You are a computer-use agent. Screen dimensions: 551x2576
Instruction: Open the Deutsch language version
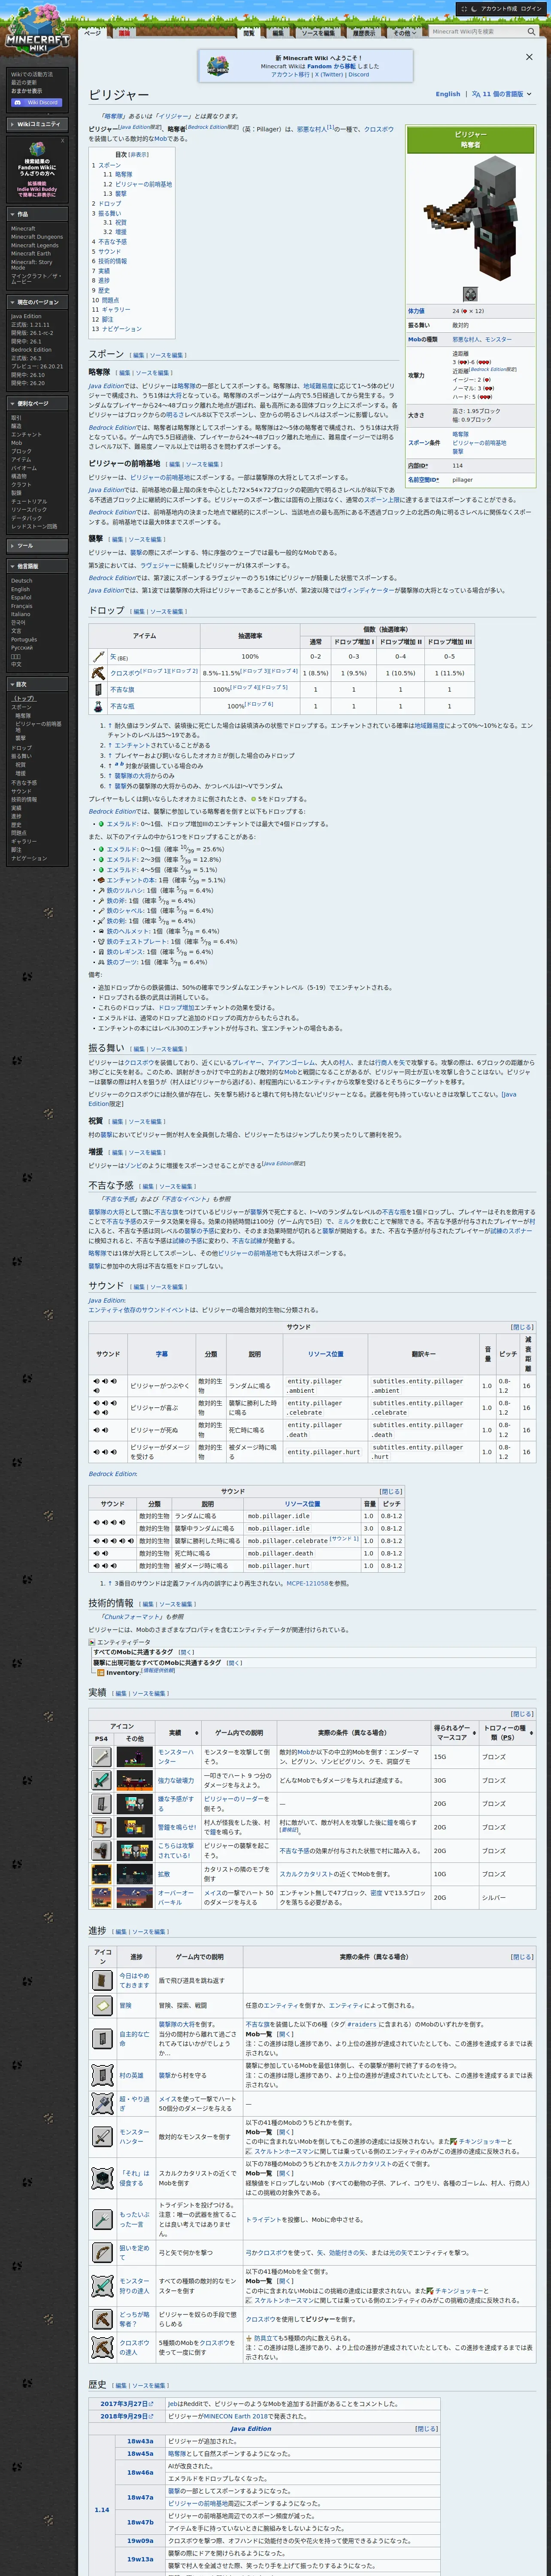point(22,581)
